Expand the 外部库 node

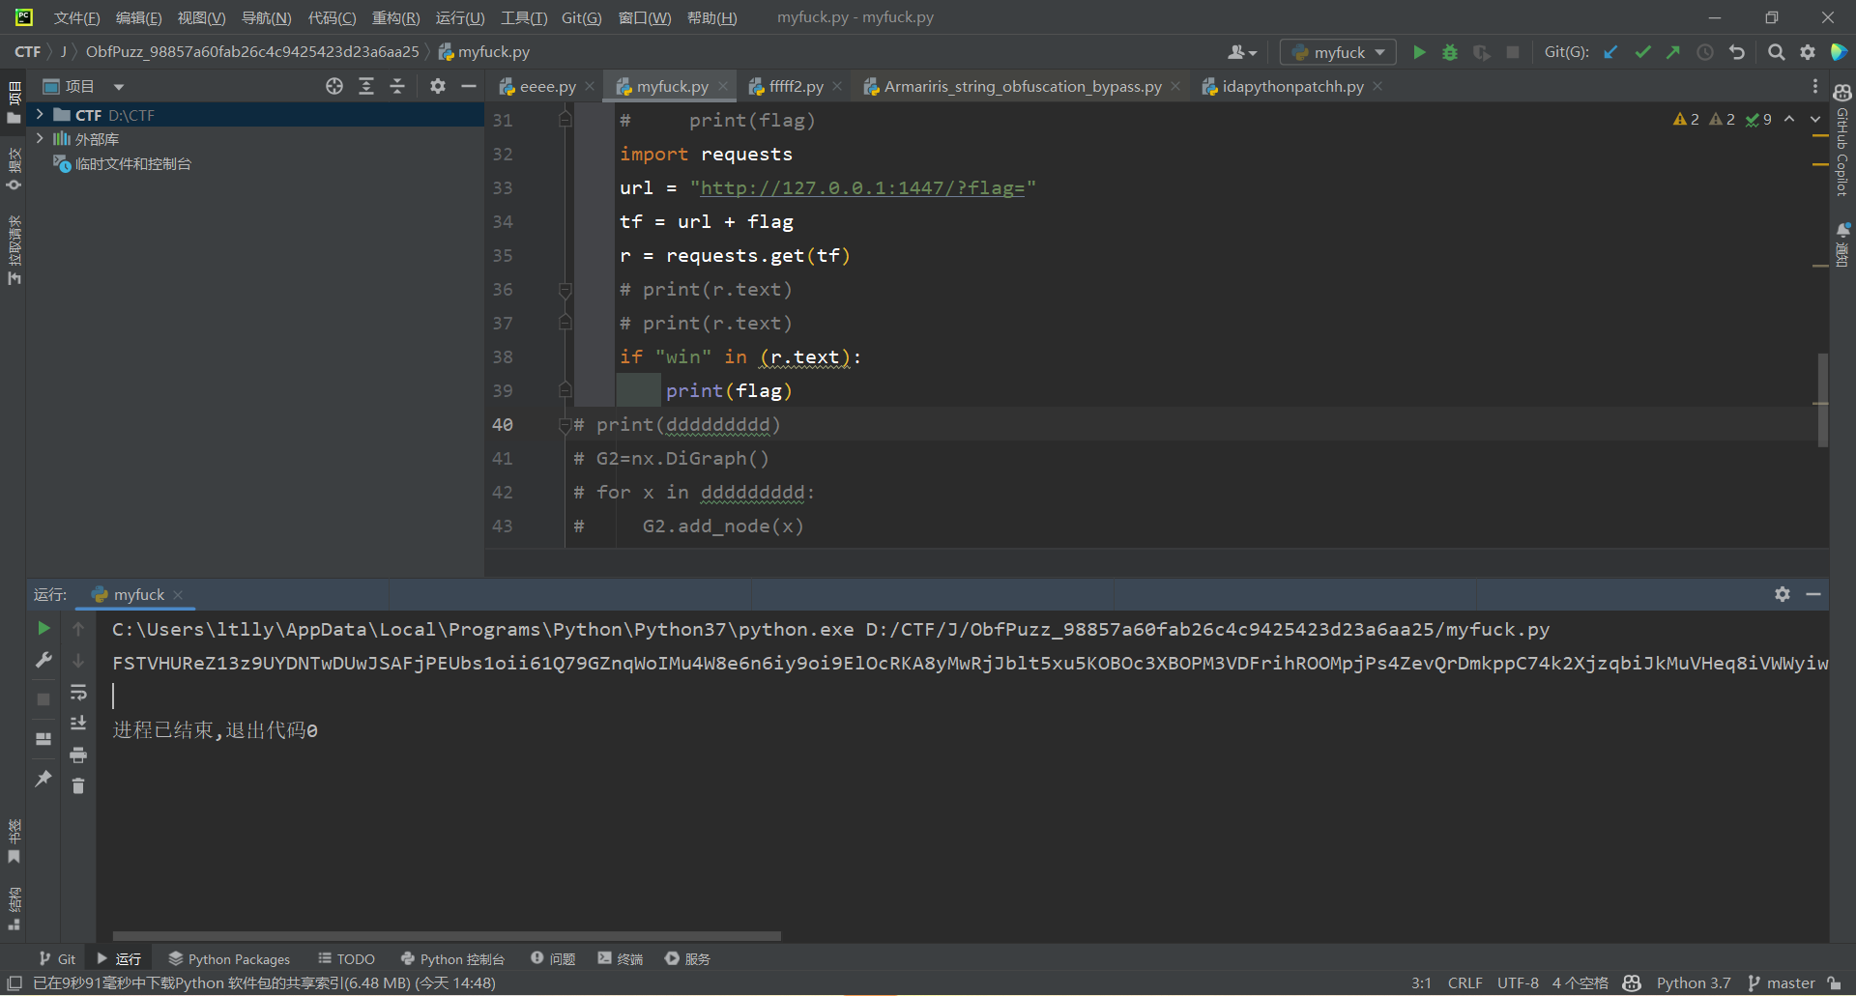click(x=40, y=139)
